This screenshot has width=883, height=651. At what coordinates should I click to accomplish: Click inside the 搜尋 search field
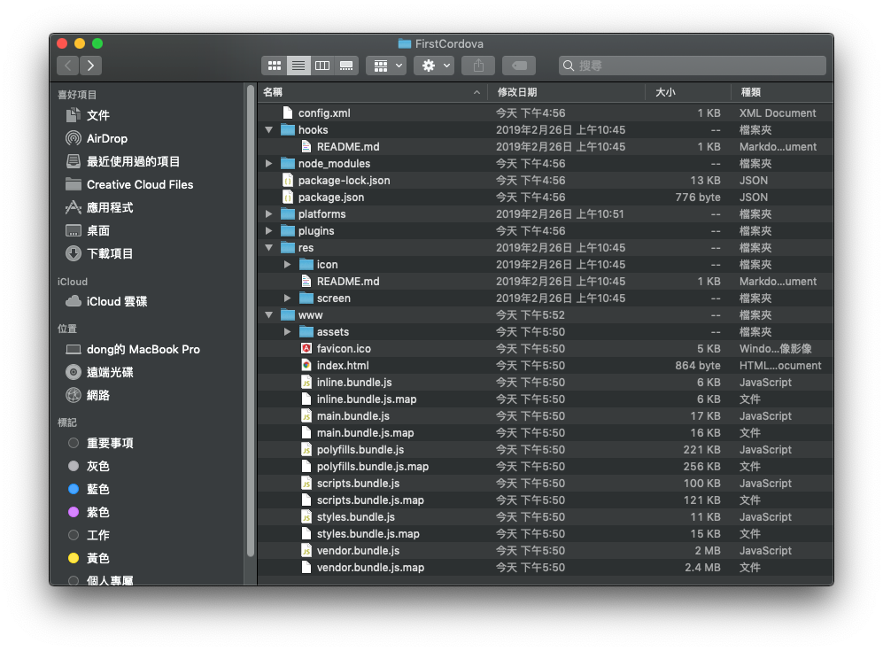pos(691,65)
